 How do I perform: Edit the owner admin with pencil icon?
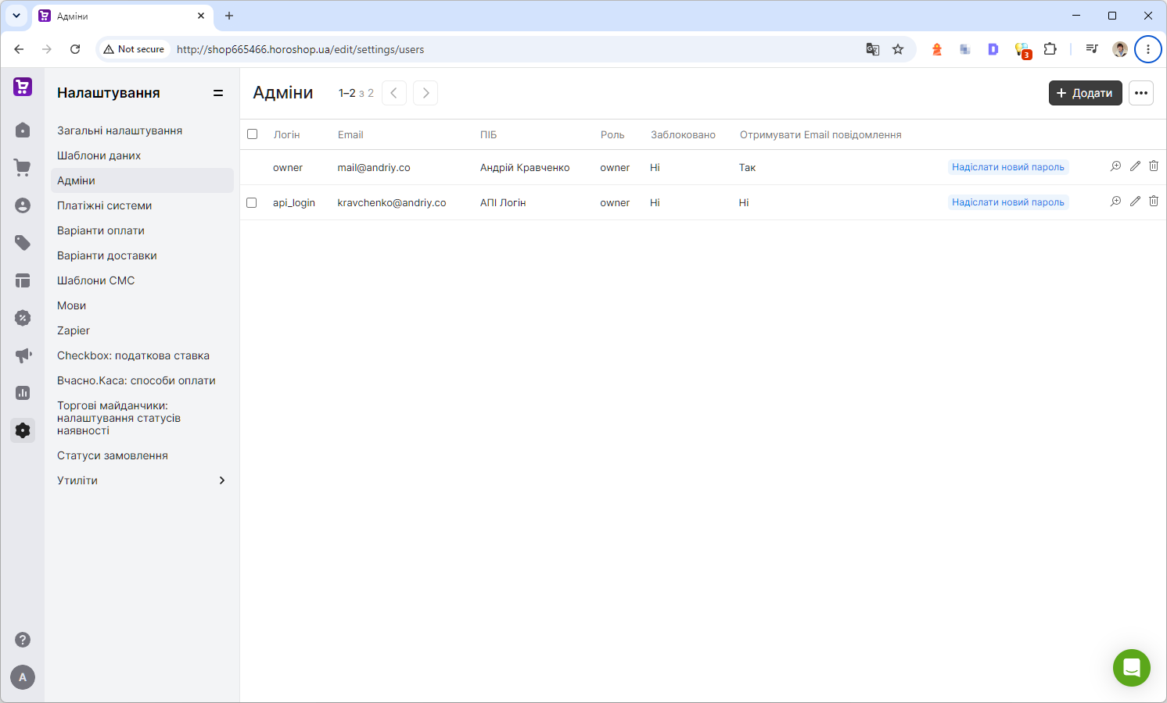pos(1135,166)
